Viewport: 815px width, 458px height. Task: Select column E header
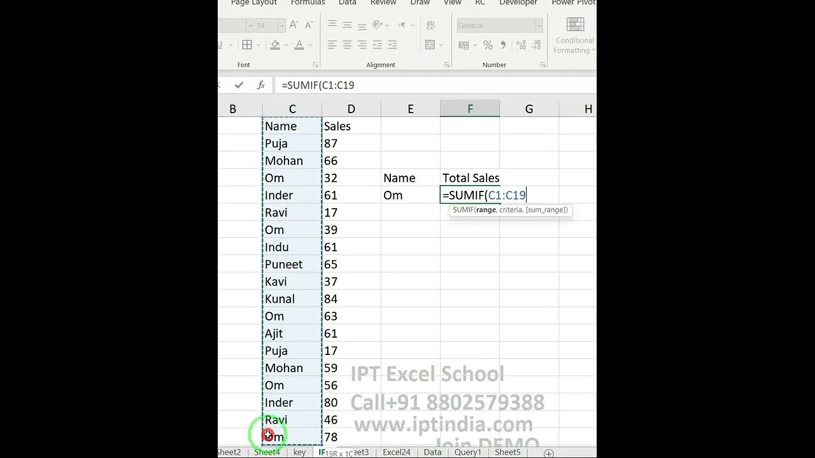point(411,109)
